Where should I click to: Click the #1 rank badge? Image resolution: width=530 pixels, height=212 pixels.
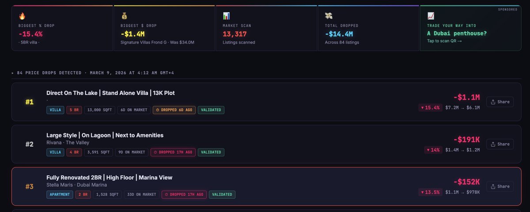coord(29,102)
